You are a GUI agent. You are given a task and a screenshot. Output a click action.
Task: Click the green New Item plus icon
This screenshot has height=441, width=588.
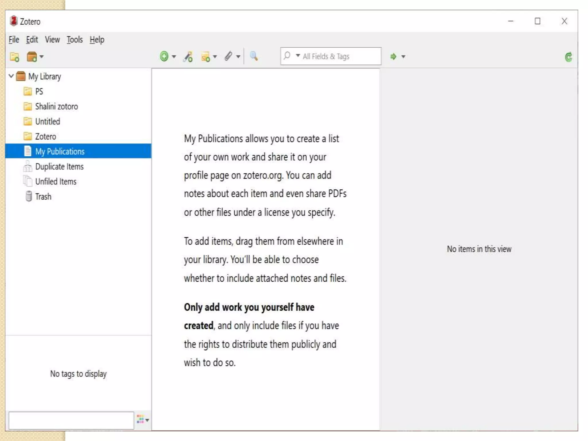pyautogui.click(x=164, y=56)
